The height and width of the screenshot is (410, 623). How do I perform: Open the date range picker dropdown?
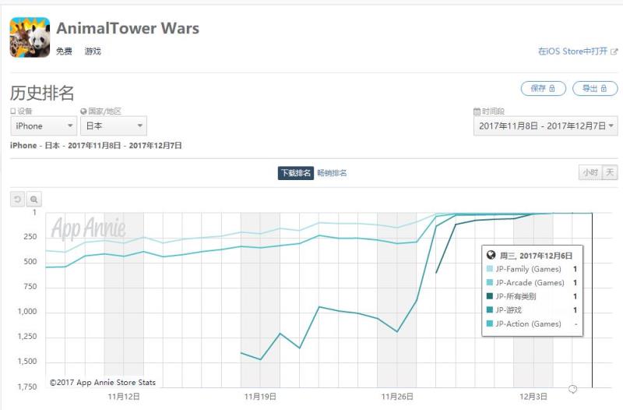pos(546,126)
